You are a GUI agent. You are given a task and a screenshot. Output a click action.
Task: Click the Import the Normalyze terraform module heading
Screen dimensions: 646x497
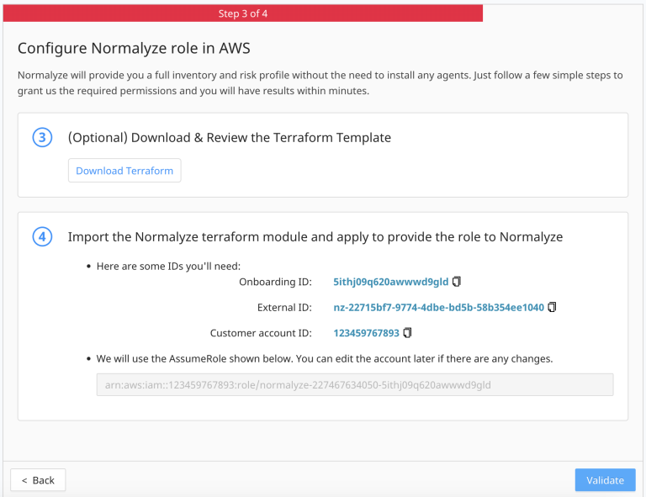click(315, 237)
